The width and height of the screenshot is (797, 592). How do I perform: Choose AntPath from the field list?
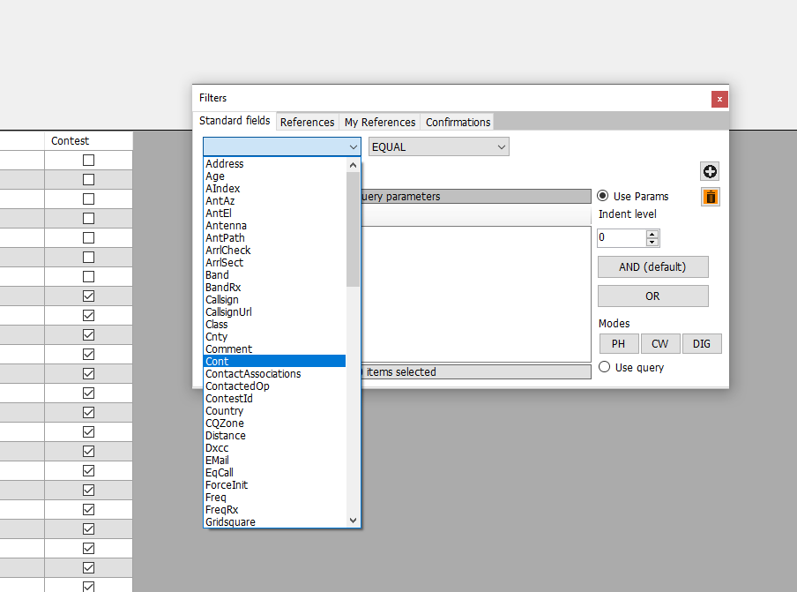click(x=274, y=237)
